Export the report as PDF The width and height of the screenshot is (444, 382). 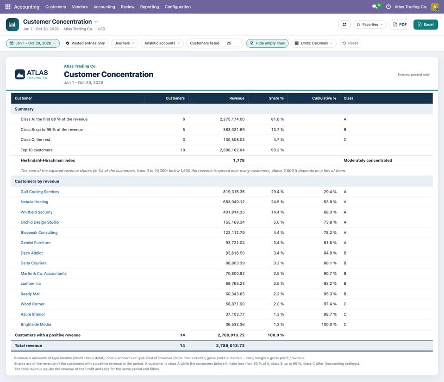[400, 25]
